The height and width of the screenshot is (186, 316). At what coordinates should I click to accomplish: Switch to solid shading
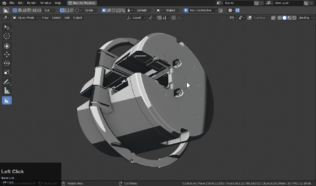pos(285,18)
